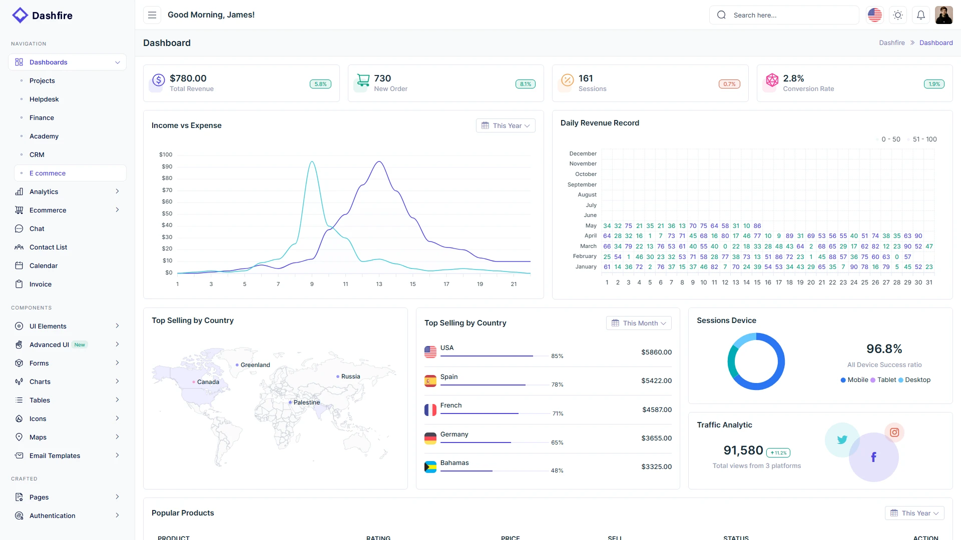Select Helpdesk in the sidebar

tap(44, 99)
